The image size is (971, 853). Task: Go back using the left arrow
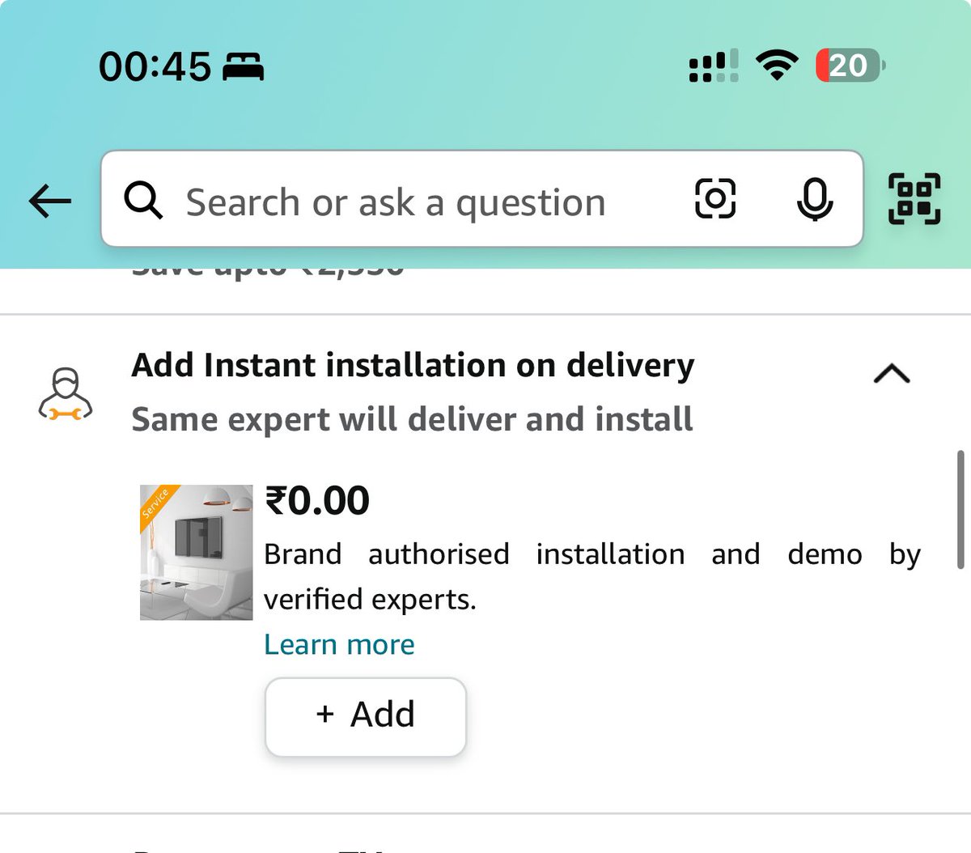[50, 201]
